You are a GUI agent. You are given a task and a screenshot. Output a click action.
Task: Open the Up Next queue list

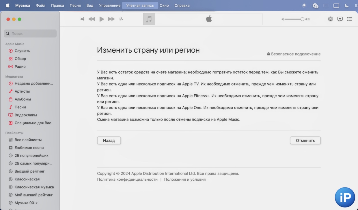(x=350, y=19)
